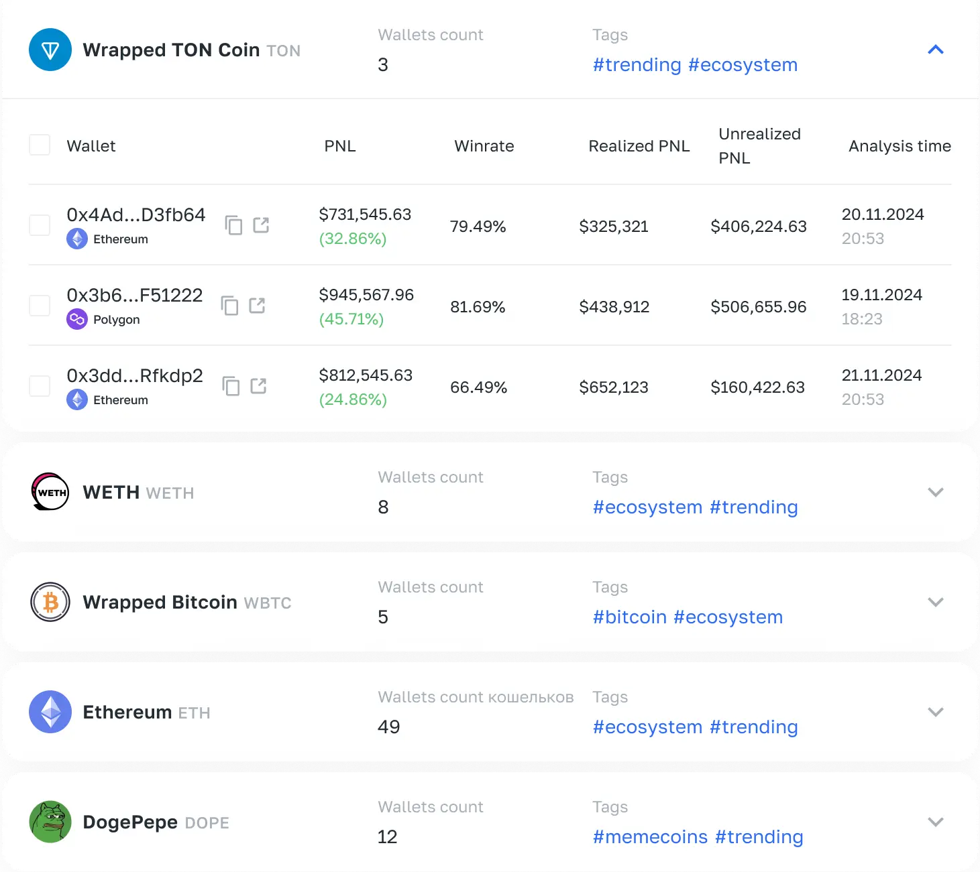Collapse the Wrapped TON Coin section

point(935,50)
